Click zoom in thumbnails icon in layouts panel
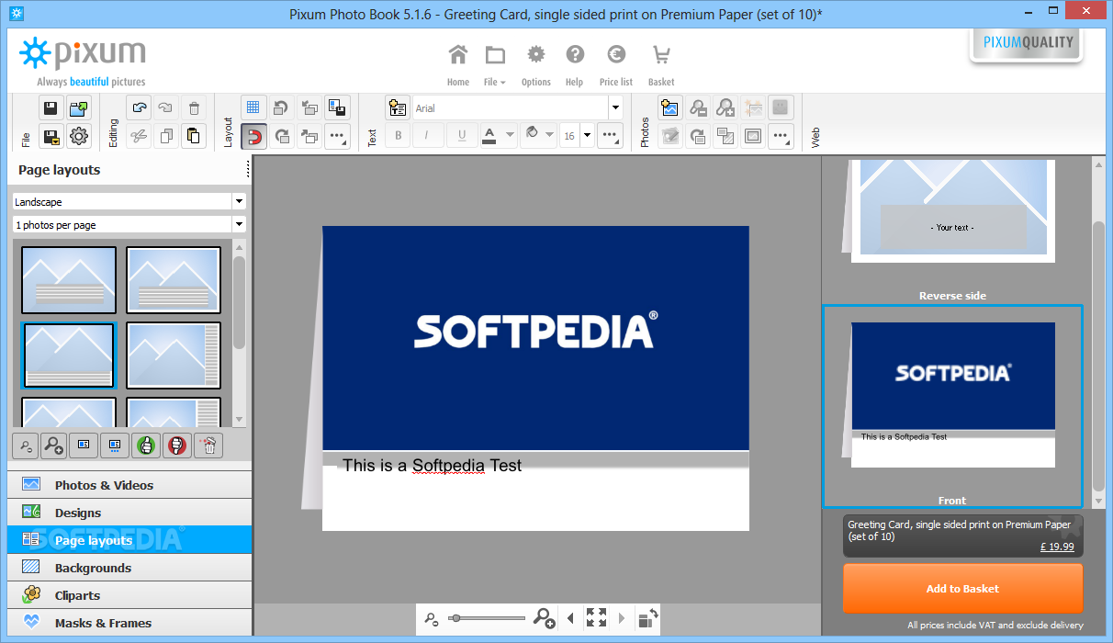1113x643 pixels. point(53,446)
